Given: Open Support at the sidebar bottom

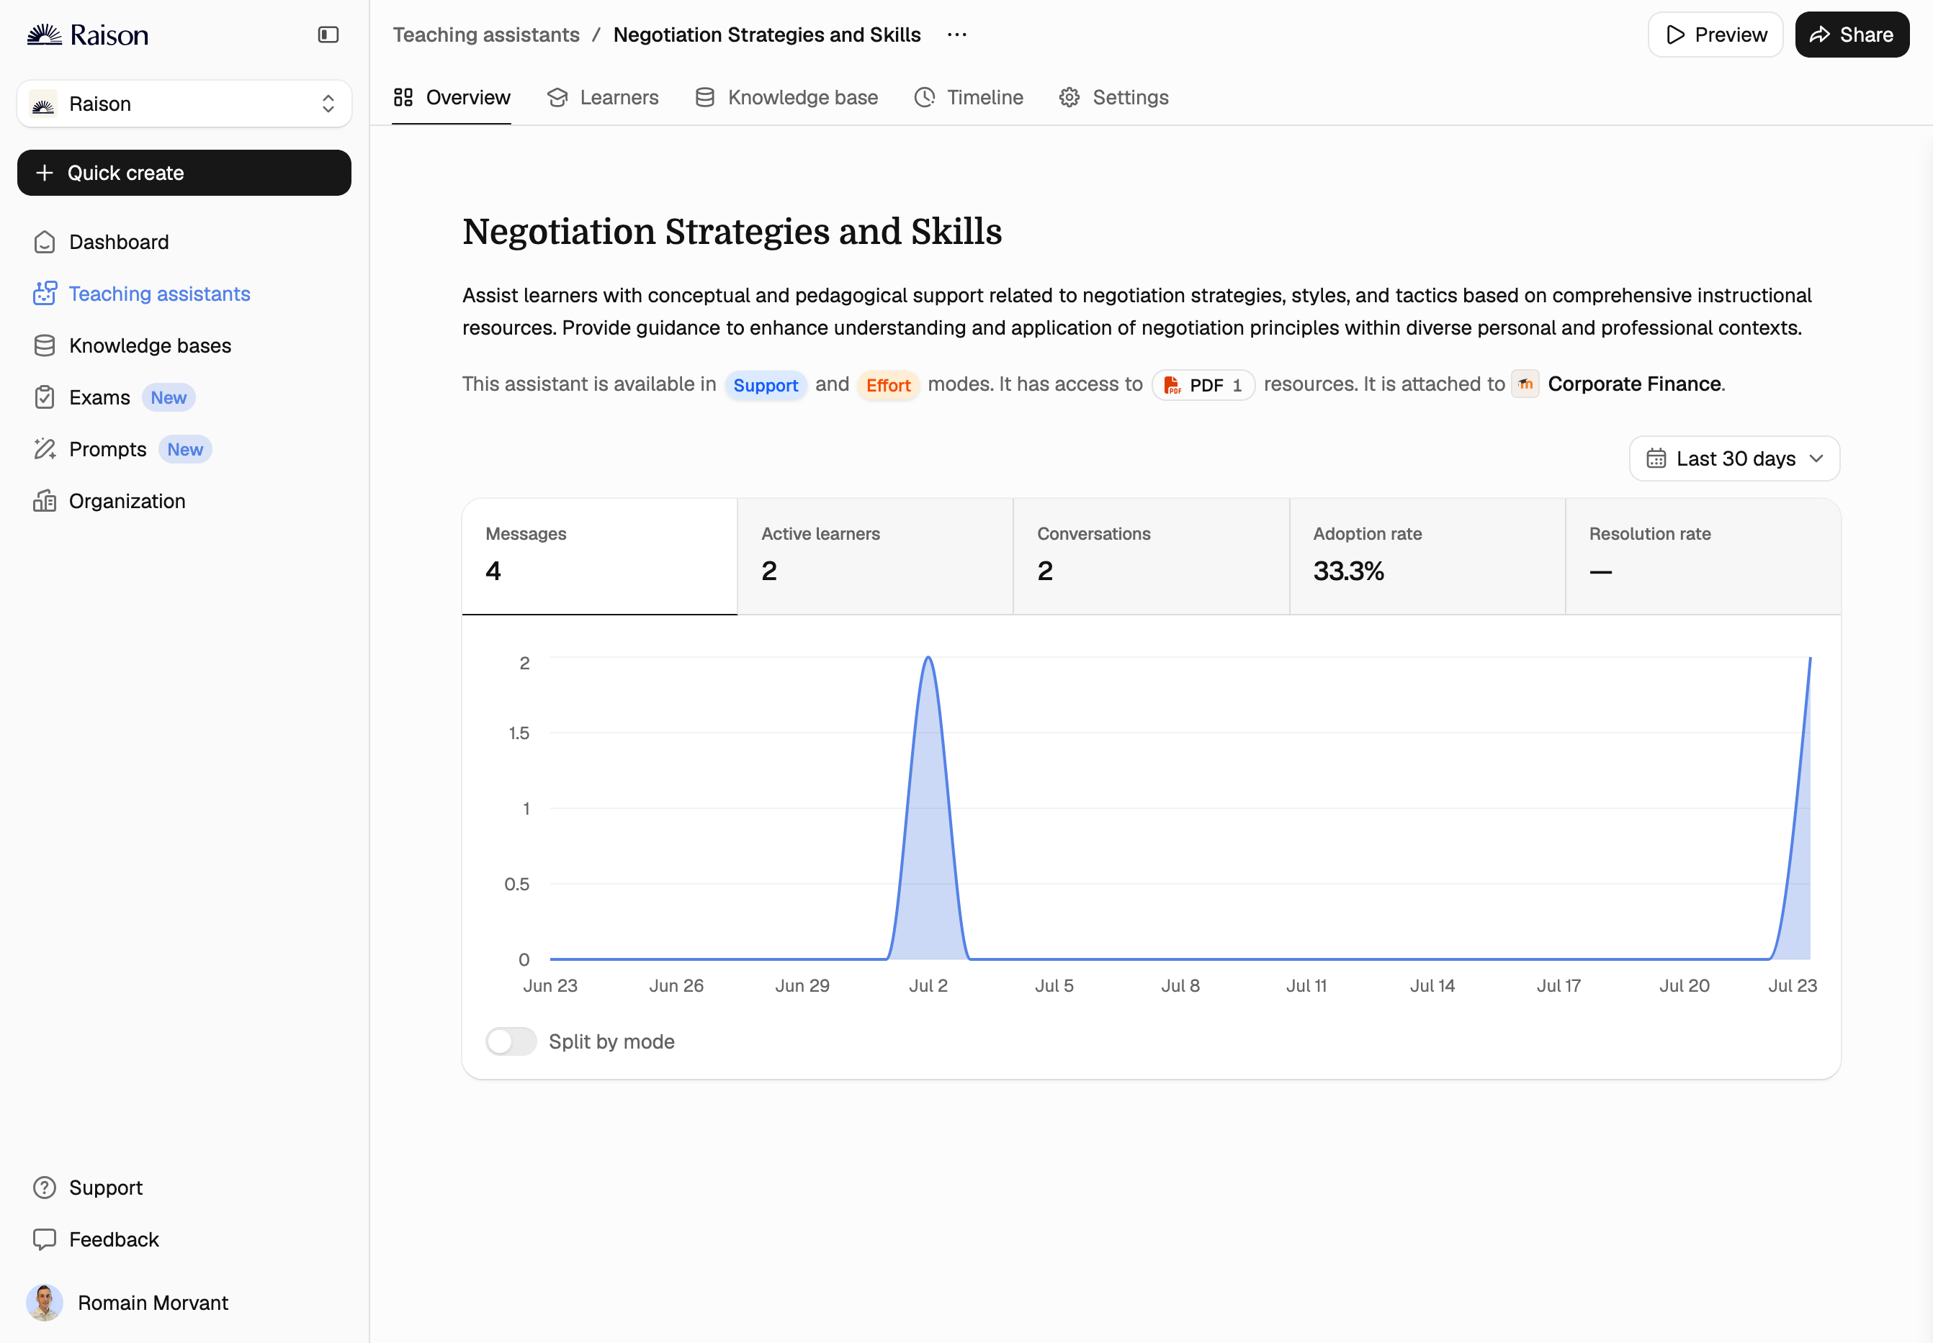Looking at the screenshot, I should point(184,1188).
